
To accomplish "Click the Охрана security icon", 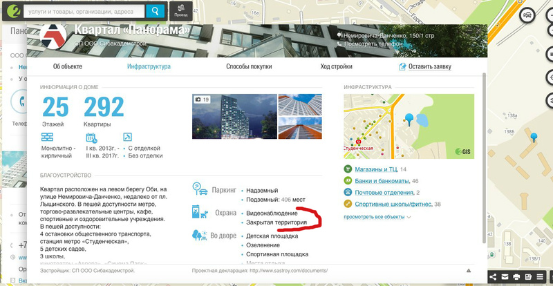I will click(200, 212).
